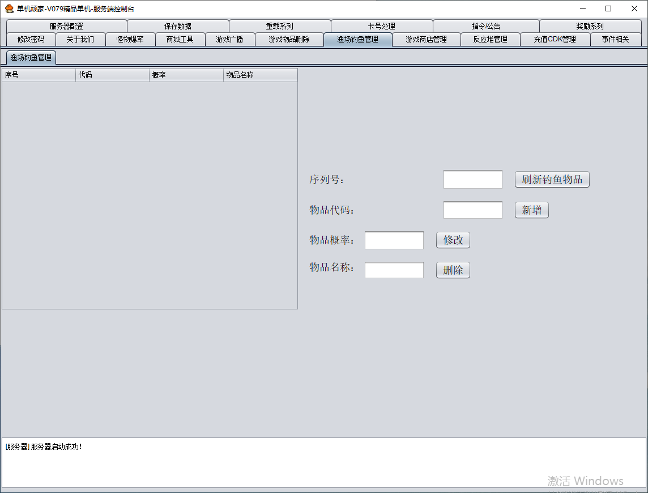The width and height of the screenshot is (648, 493).
Task: Click the 刷新钓鱼物品 button
Action: (552, 180)
